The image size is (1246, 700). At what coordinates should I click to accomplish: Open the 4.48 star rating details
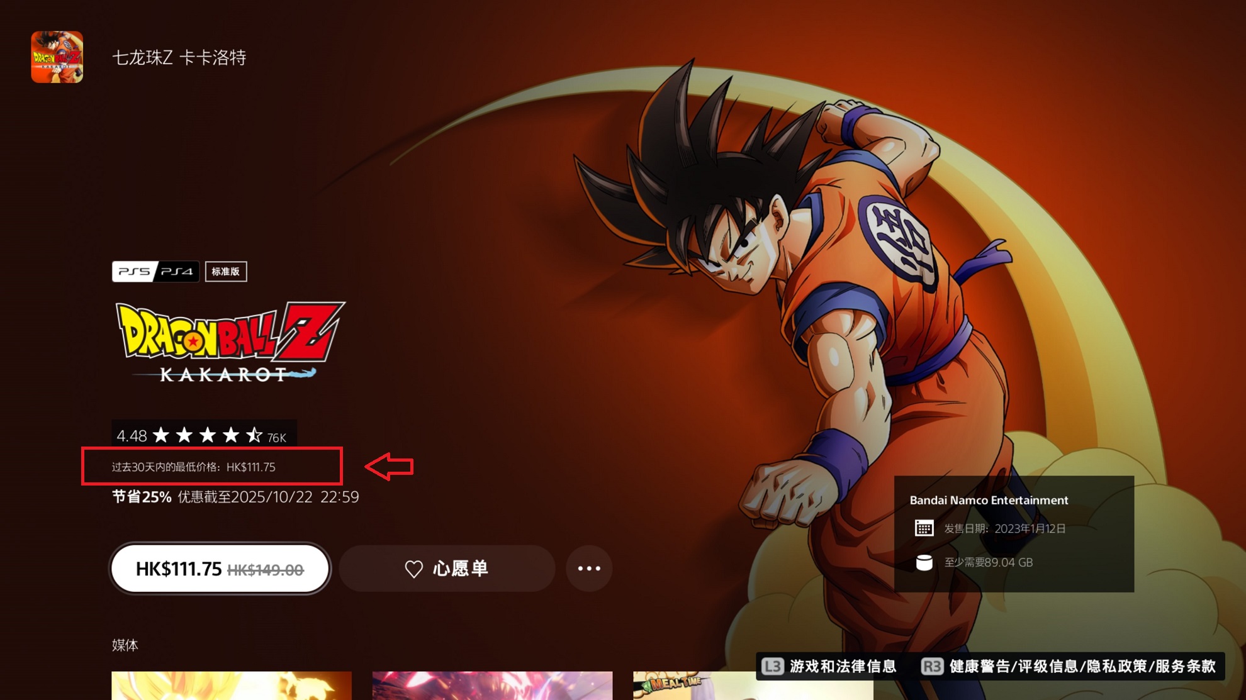pyautogui.click(x=203, y=435)
